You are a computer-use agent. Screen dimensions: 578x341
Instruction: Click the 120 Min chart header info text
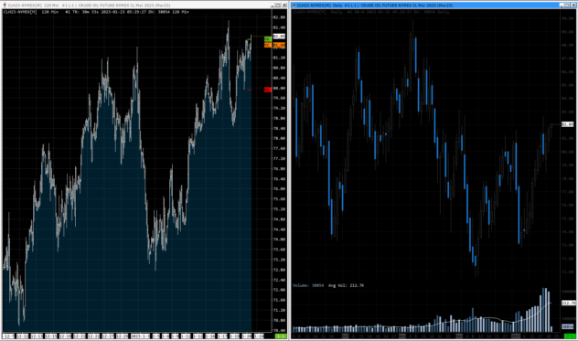point(96,12)
